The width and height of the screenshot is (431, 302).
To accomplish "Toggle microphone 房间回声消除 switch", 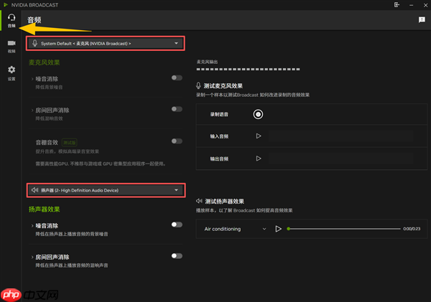I will coord(176,109).
